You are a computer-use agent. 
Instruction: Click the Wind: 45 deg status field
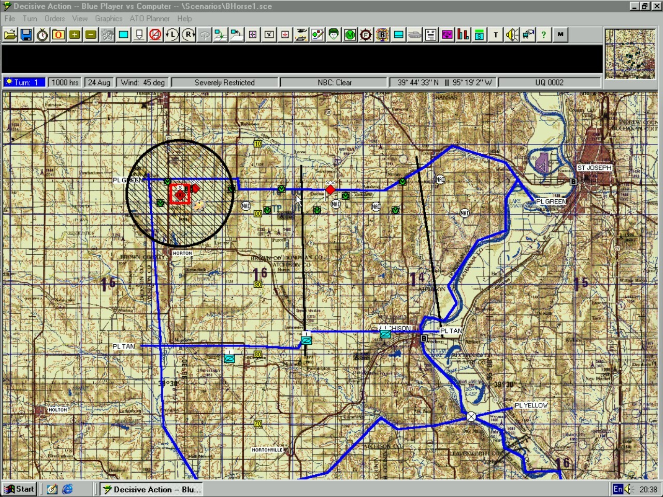142,82
